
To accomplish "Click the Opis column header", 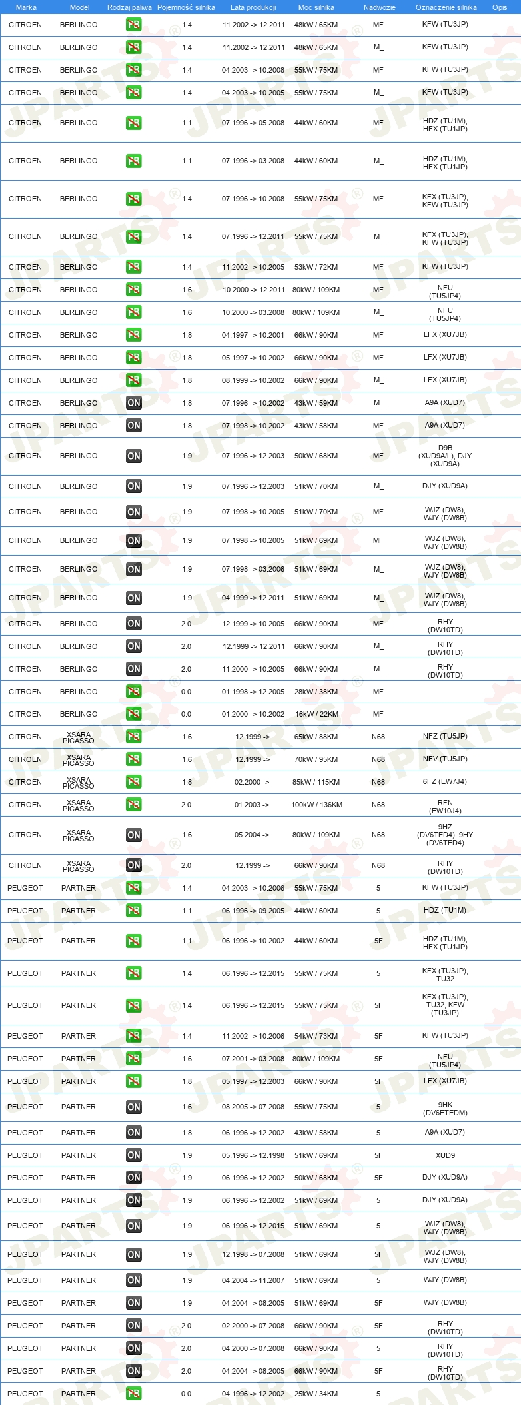I will (x=500, y=7).
